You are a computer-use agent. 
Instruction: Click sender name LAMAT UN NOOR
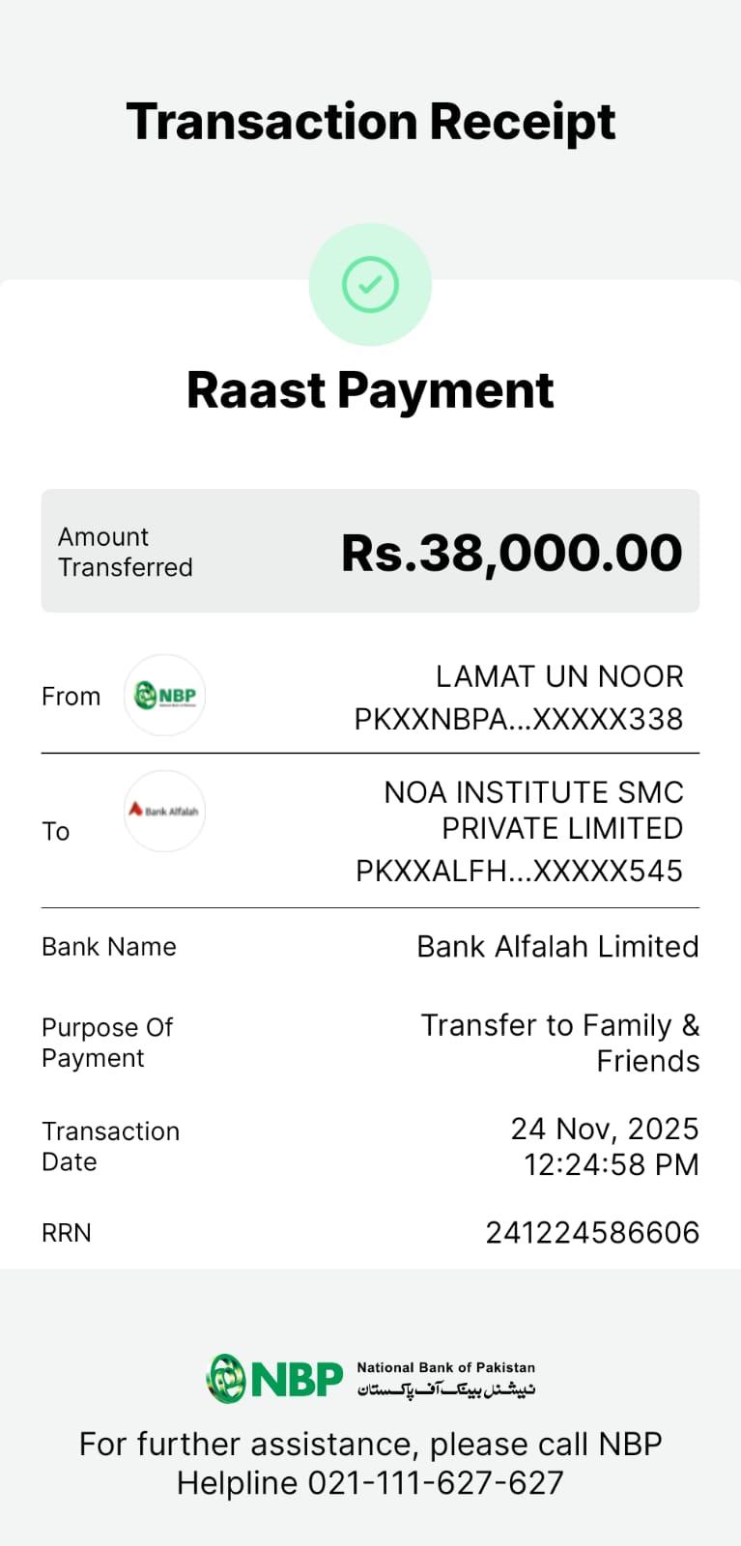coord(559,676)
